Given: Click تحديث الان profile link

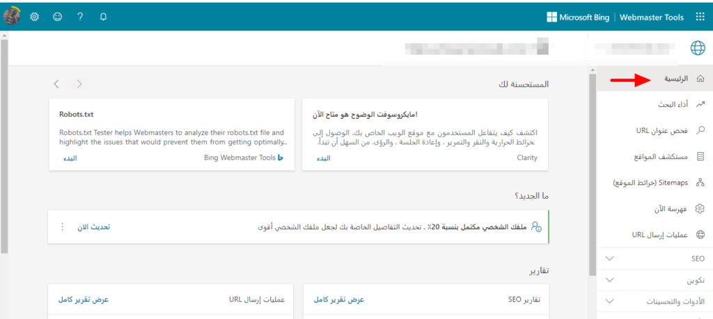Looking at the screenshot, I should click(95, 227).
